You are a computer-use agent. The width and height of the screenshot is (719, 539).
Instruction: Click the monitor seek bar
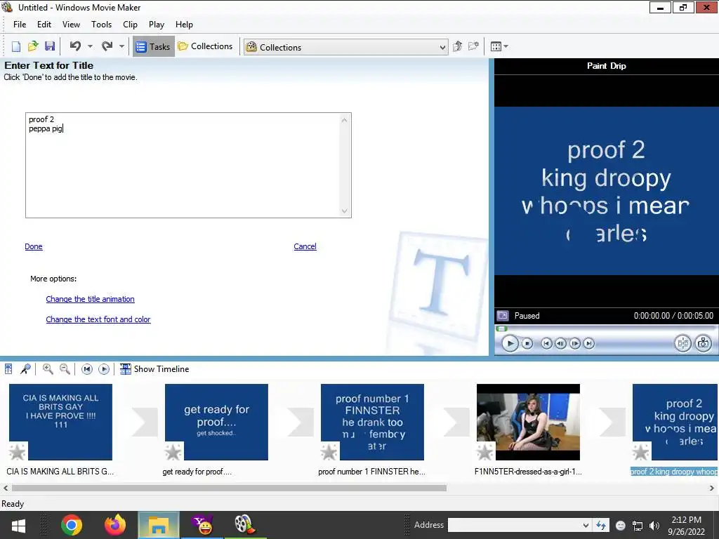[x=606, y=328]
